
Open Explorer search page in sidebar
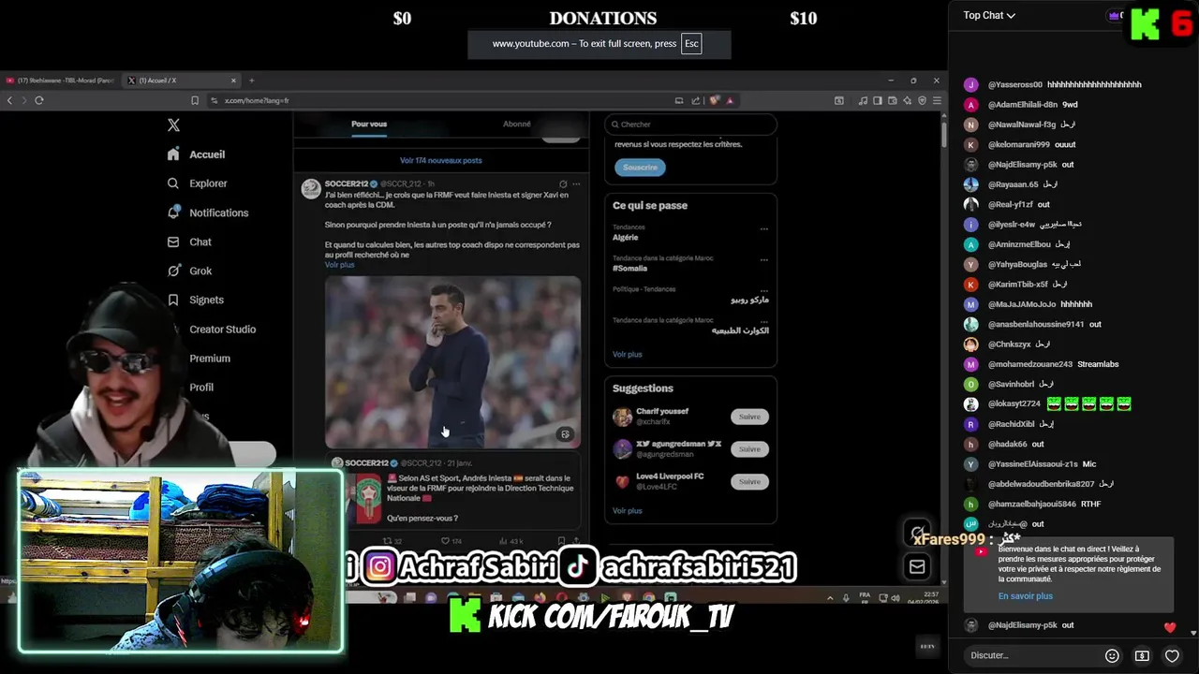[198, 183]
